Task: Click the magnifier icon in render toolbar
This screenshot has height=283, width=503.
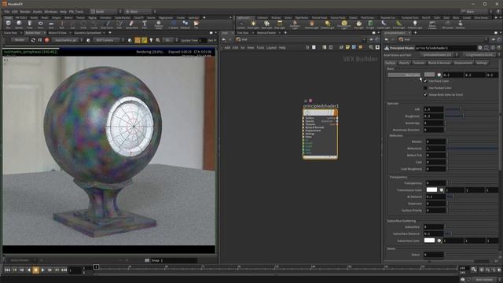Action: click(x=158, y=40)
